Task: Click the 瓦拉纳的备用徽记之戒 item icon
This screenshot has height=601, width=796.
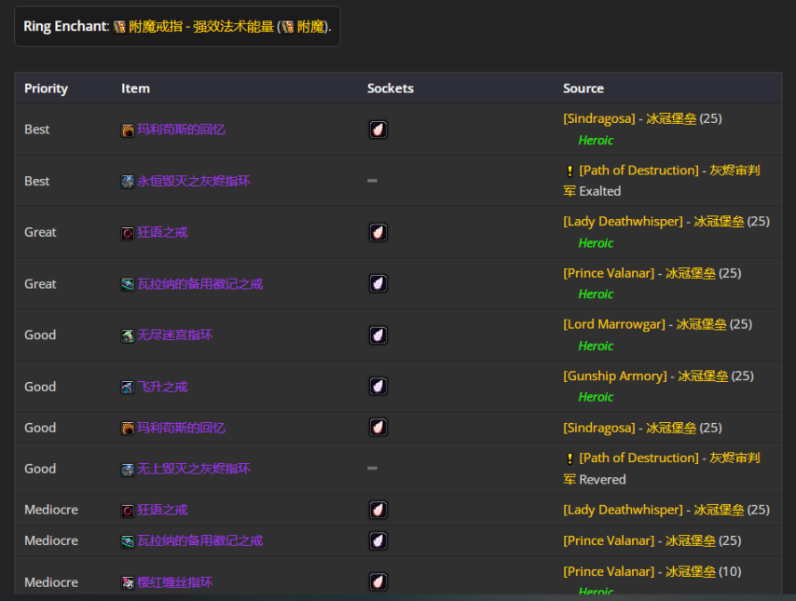Action: point(128,283)
